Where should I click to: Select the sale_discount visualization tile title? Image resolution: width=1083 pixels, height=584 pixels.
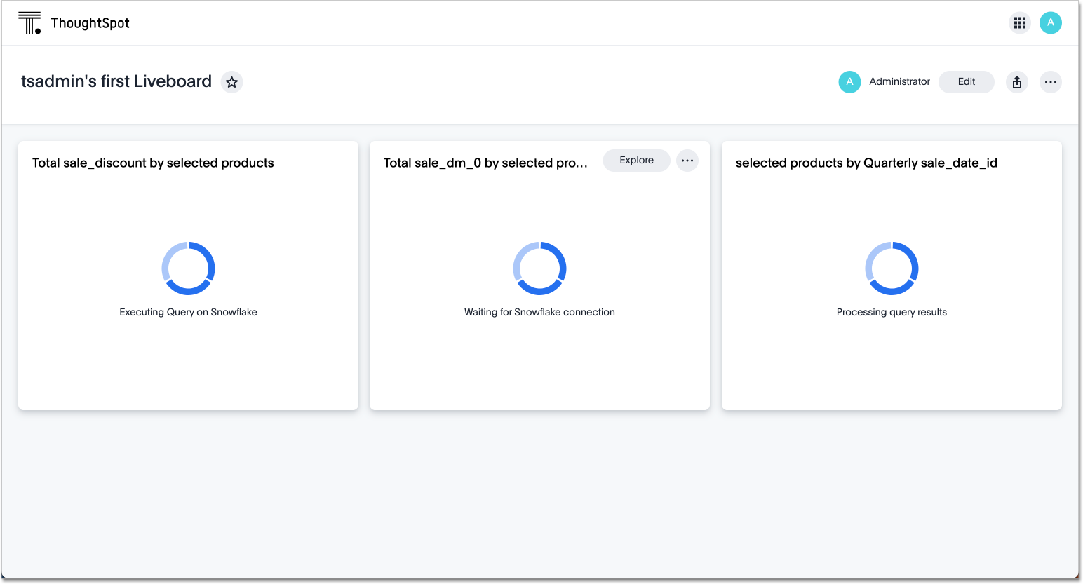(153, 163)
